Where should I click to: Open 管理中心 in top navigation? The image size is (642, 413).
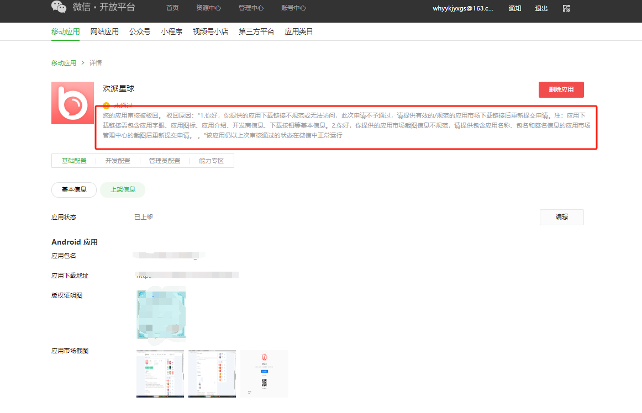[x=251, y=8]
